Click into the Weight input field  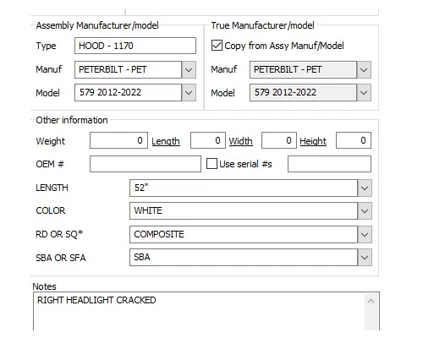(118, 140)
